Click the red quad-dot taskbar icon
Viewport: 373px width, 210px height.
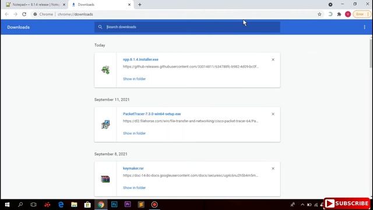coord(47,205)
